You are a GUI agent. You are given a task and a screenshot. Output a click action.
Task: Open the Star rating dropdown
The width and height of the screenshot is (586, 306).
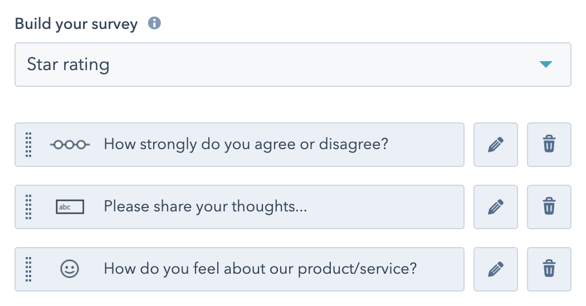(292, 65)
